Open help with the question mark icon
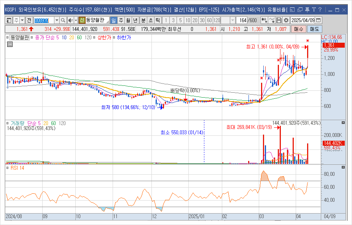This screenshot has width=352, height=225. pyautogui.click(x=320, y=10)
